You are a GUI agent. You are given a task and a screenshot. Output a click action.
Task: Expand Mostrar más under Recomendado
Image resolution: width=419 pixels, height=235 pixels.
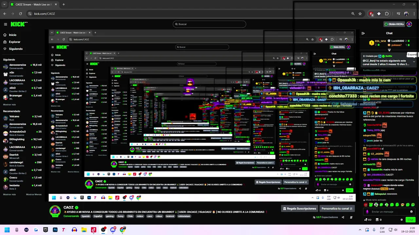click(9, 195)
